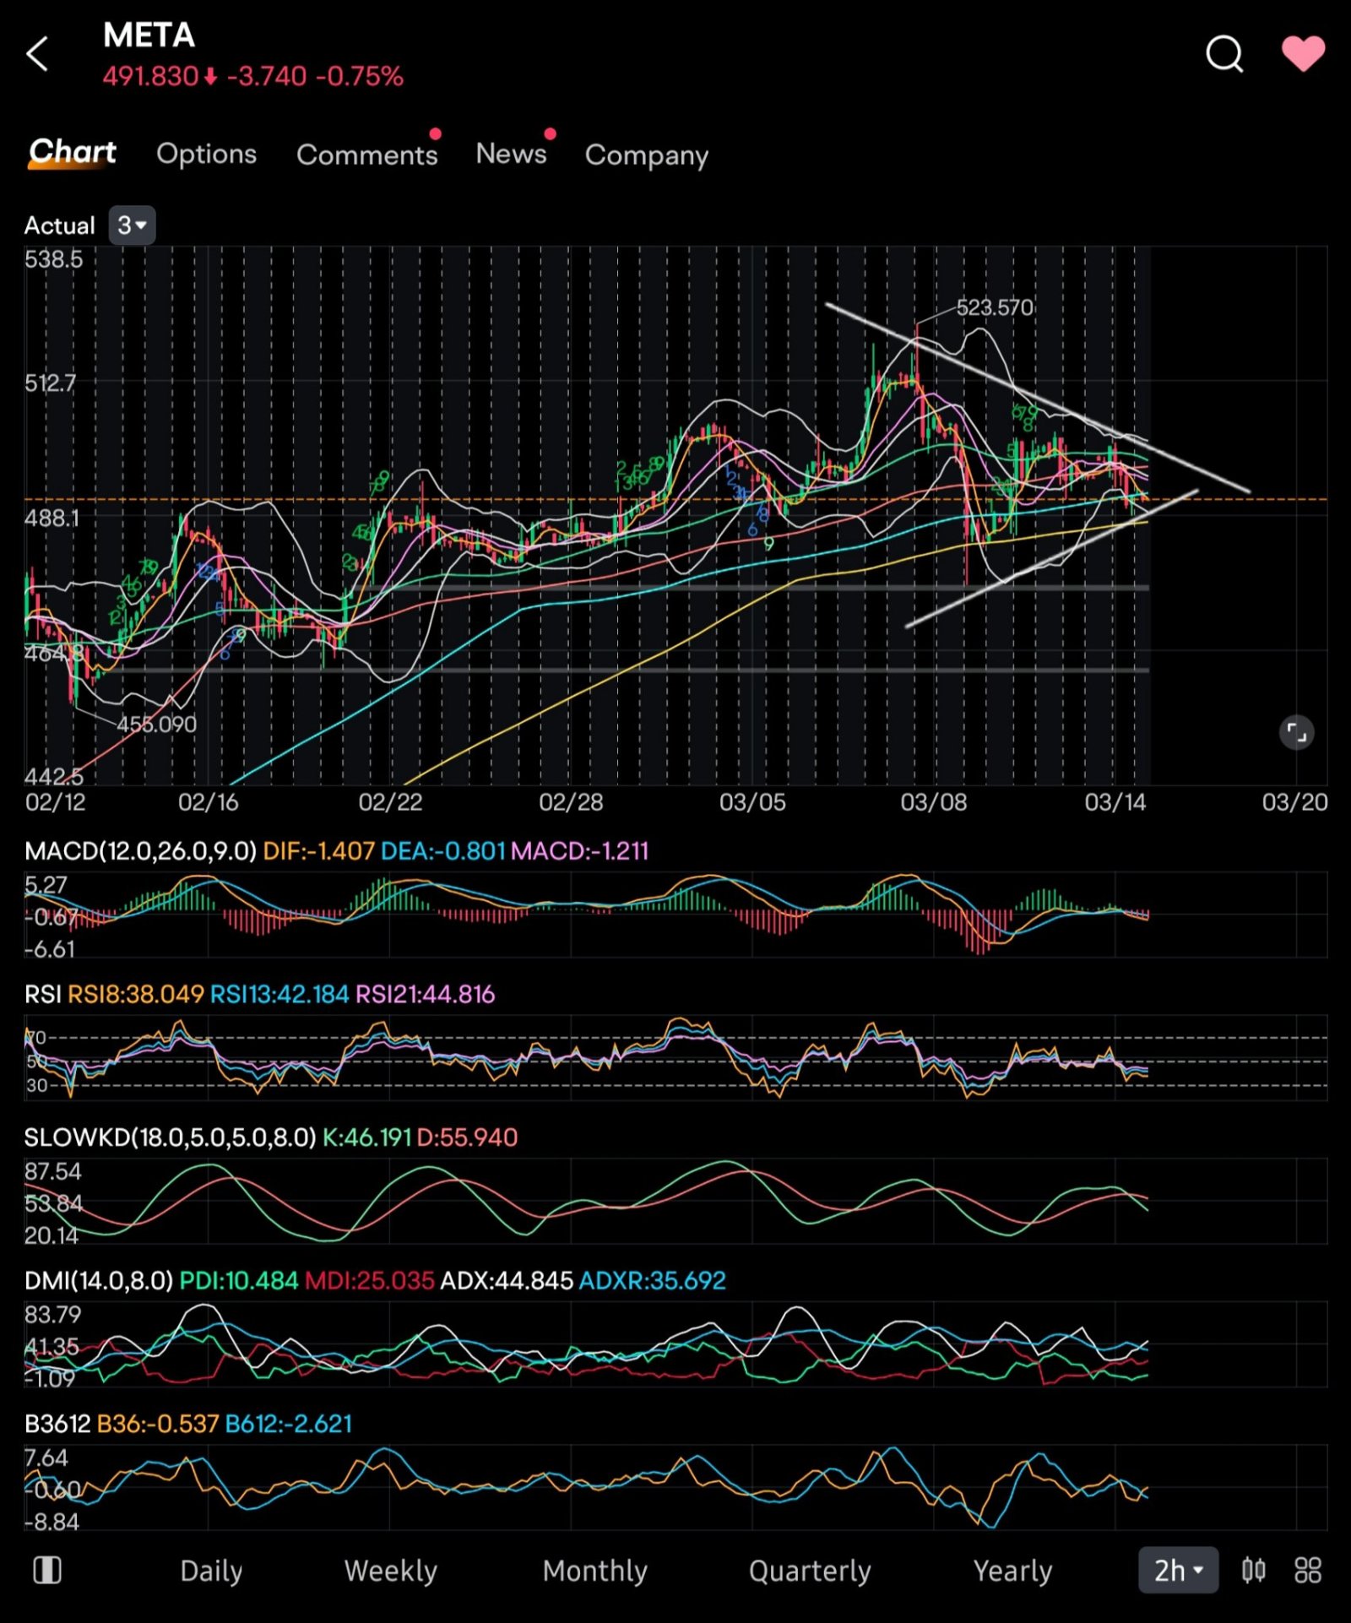
Task: Tap the RSI13:42.184 value
Action: click(279, 994)
